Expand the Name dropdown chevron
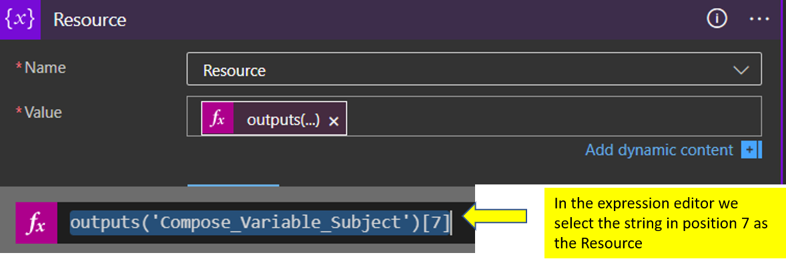This screenshot has width=786, height=263. tap(741, 70)
